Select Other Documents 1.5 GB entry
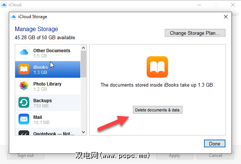Screen dimensions: 241x164 51,53
